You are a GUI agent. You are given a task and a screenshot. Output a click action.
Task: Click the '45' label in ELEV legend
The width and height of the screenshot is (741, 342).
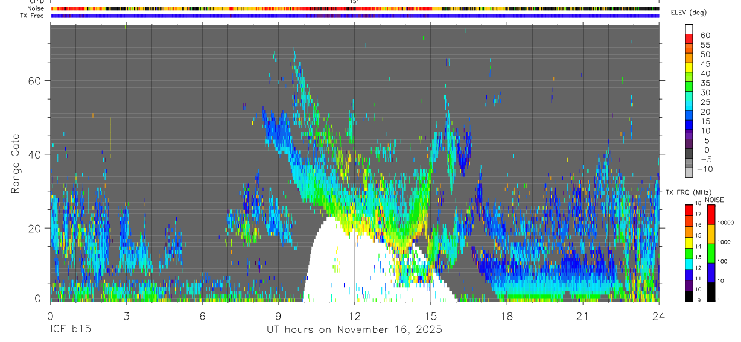tap(705, 64)
